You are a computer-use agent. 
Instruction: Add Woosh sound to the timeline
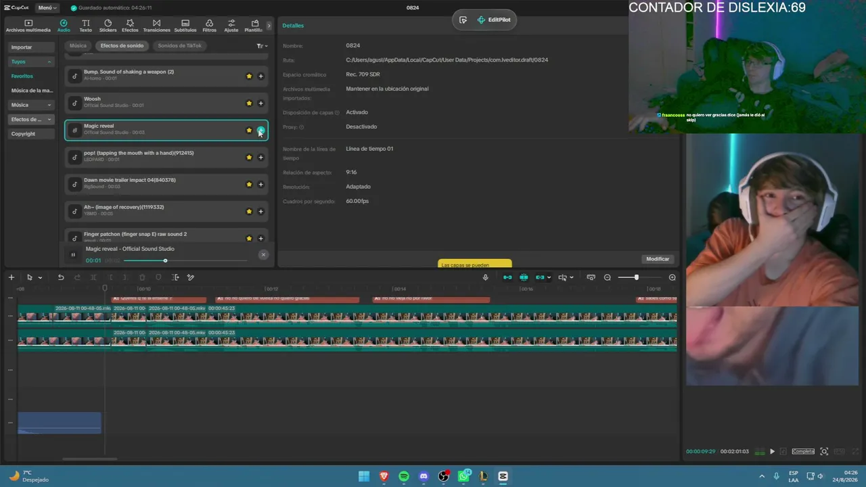[x=260, y=103]
